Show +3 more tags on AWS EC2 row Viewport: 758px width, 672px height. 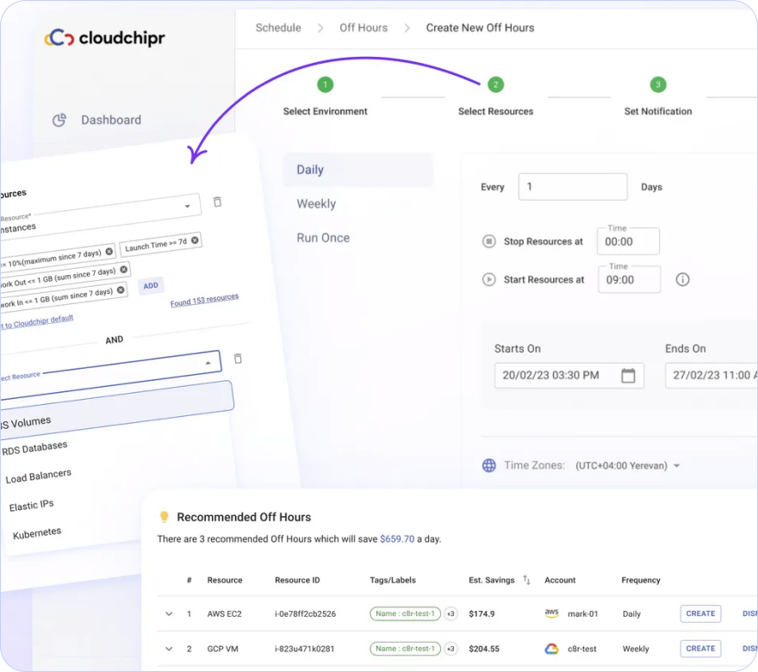[450, 614]
